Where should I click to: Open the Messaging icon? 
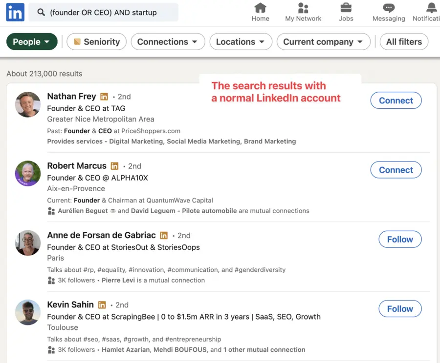point(388,8)
